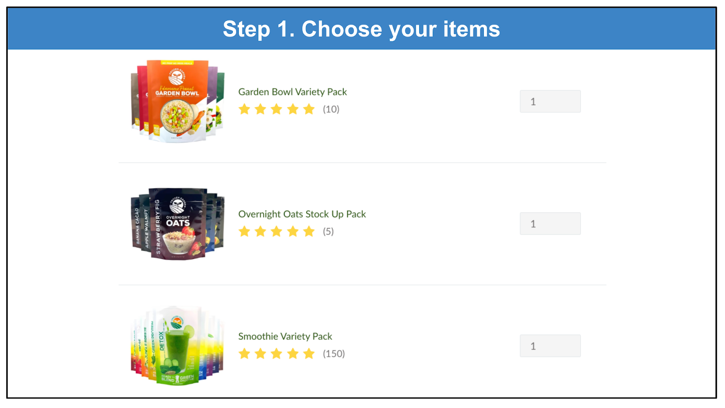Click the first star under Garden Bowl Variety Pack
The height and width of the screenshot is (408, 725).
244,109
